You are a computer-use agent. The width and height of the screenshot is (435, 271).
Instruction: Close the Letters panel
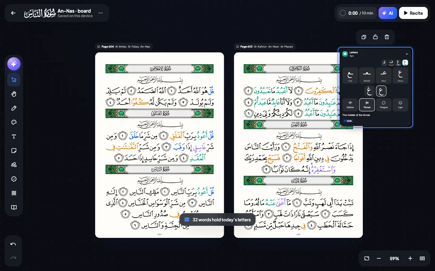407,54
